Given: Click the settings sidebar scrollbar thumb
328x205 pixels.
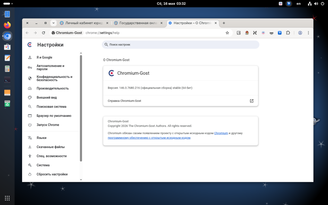Looking at the screenshot, I should [x=81, y=108].
